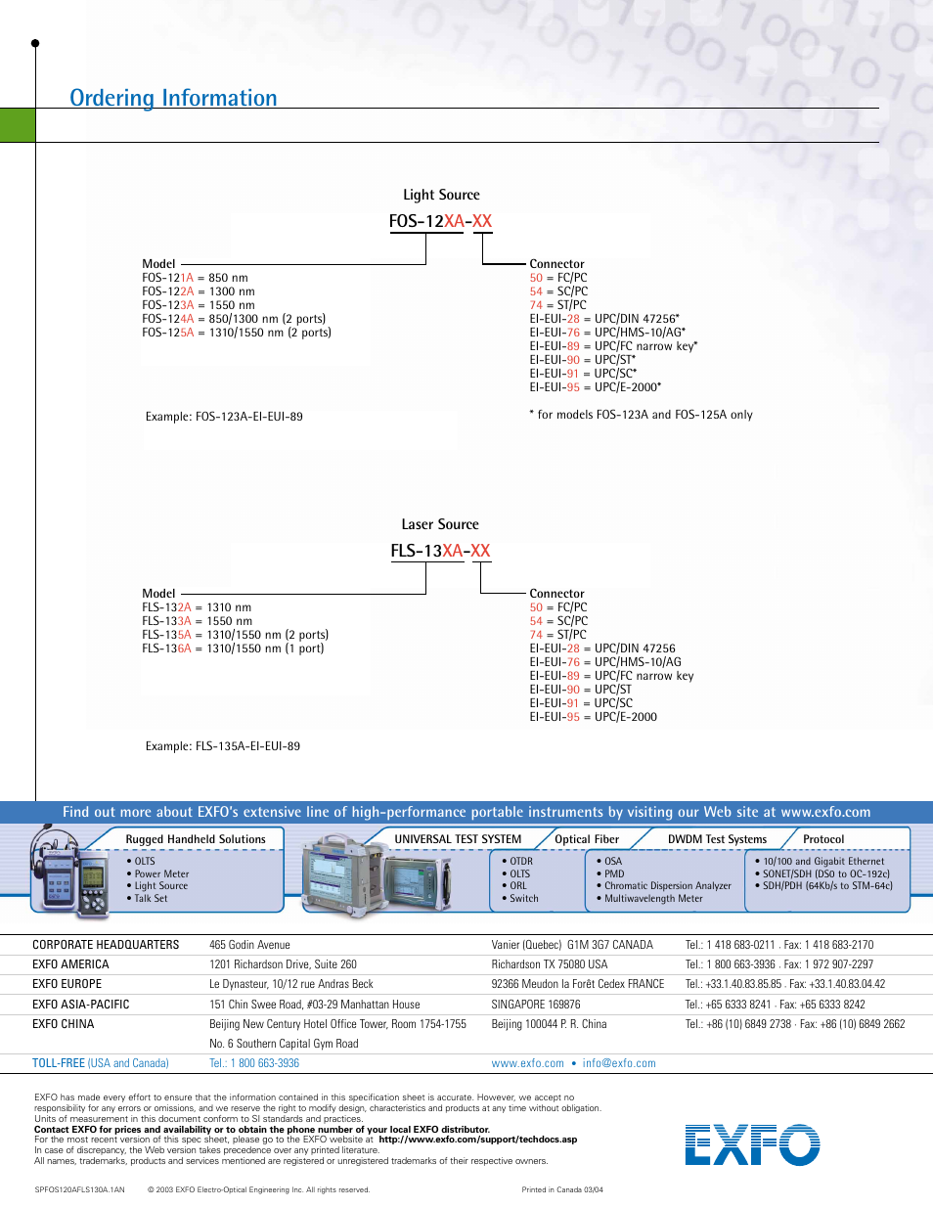
Task: Click the Universal Test System device image
Action: pyautogui.click(x=377, y=874)
